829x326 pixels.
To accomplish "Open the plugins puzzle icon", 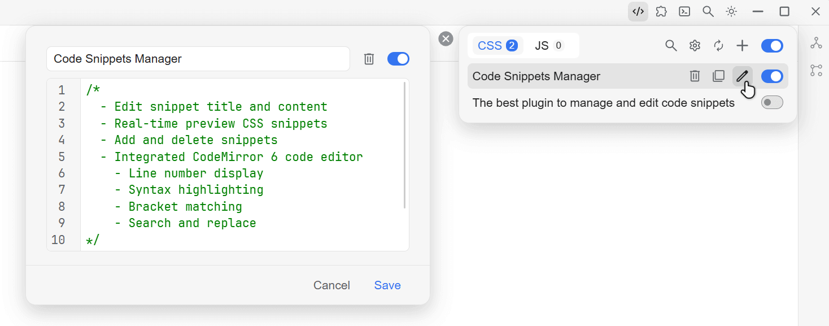I will (661, 11).
